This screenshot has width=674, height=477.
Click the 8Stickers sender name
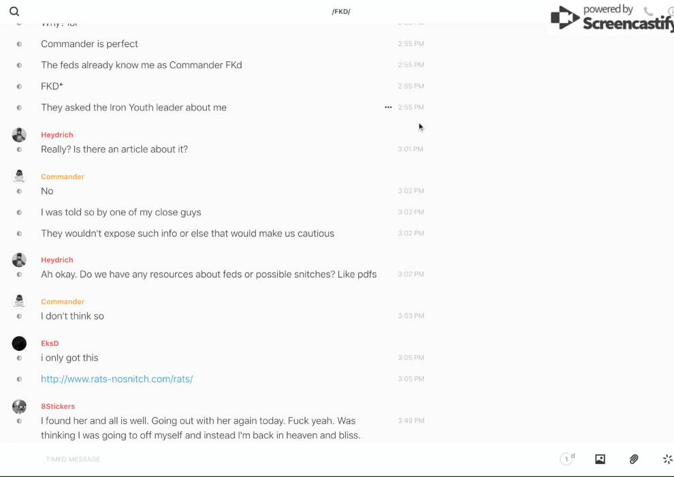click(x=58, y=406)
